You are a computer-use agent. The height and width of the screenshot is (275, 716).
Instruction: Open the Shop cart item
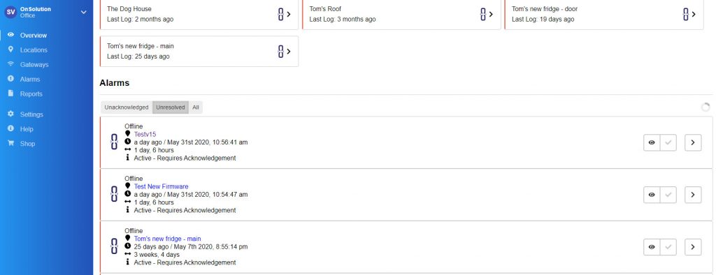coord(11,143)
